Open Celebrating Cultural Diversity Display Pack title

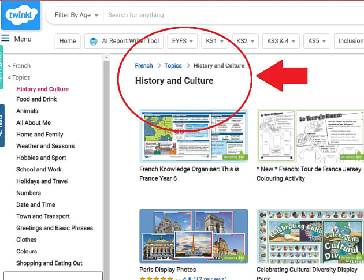pyautogui.click(x=307, y=274)
